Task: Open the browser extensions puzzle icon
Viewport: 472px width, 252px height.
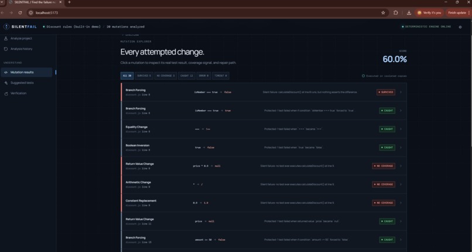Action: tap(395, 13)
